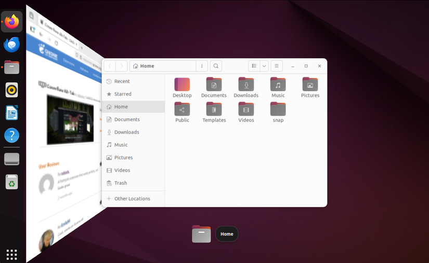The width and height of the screenshot is (429, 263).
Task: Open Documents in the sidebar
Action: click(x=134, y=119)
